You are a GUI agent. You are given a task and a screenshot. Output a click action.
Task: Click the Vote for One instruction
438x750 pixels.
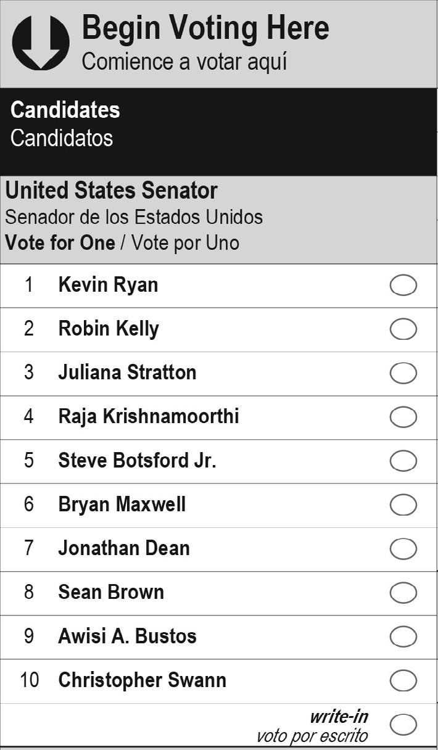point(60,242)
